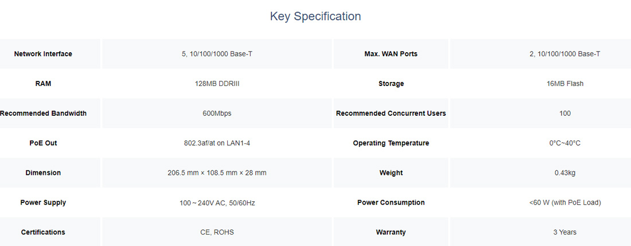631x246 pixels.
Task: Click the Storage label cell
Action: [391, 84]
